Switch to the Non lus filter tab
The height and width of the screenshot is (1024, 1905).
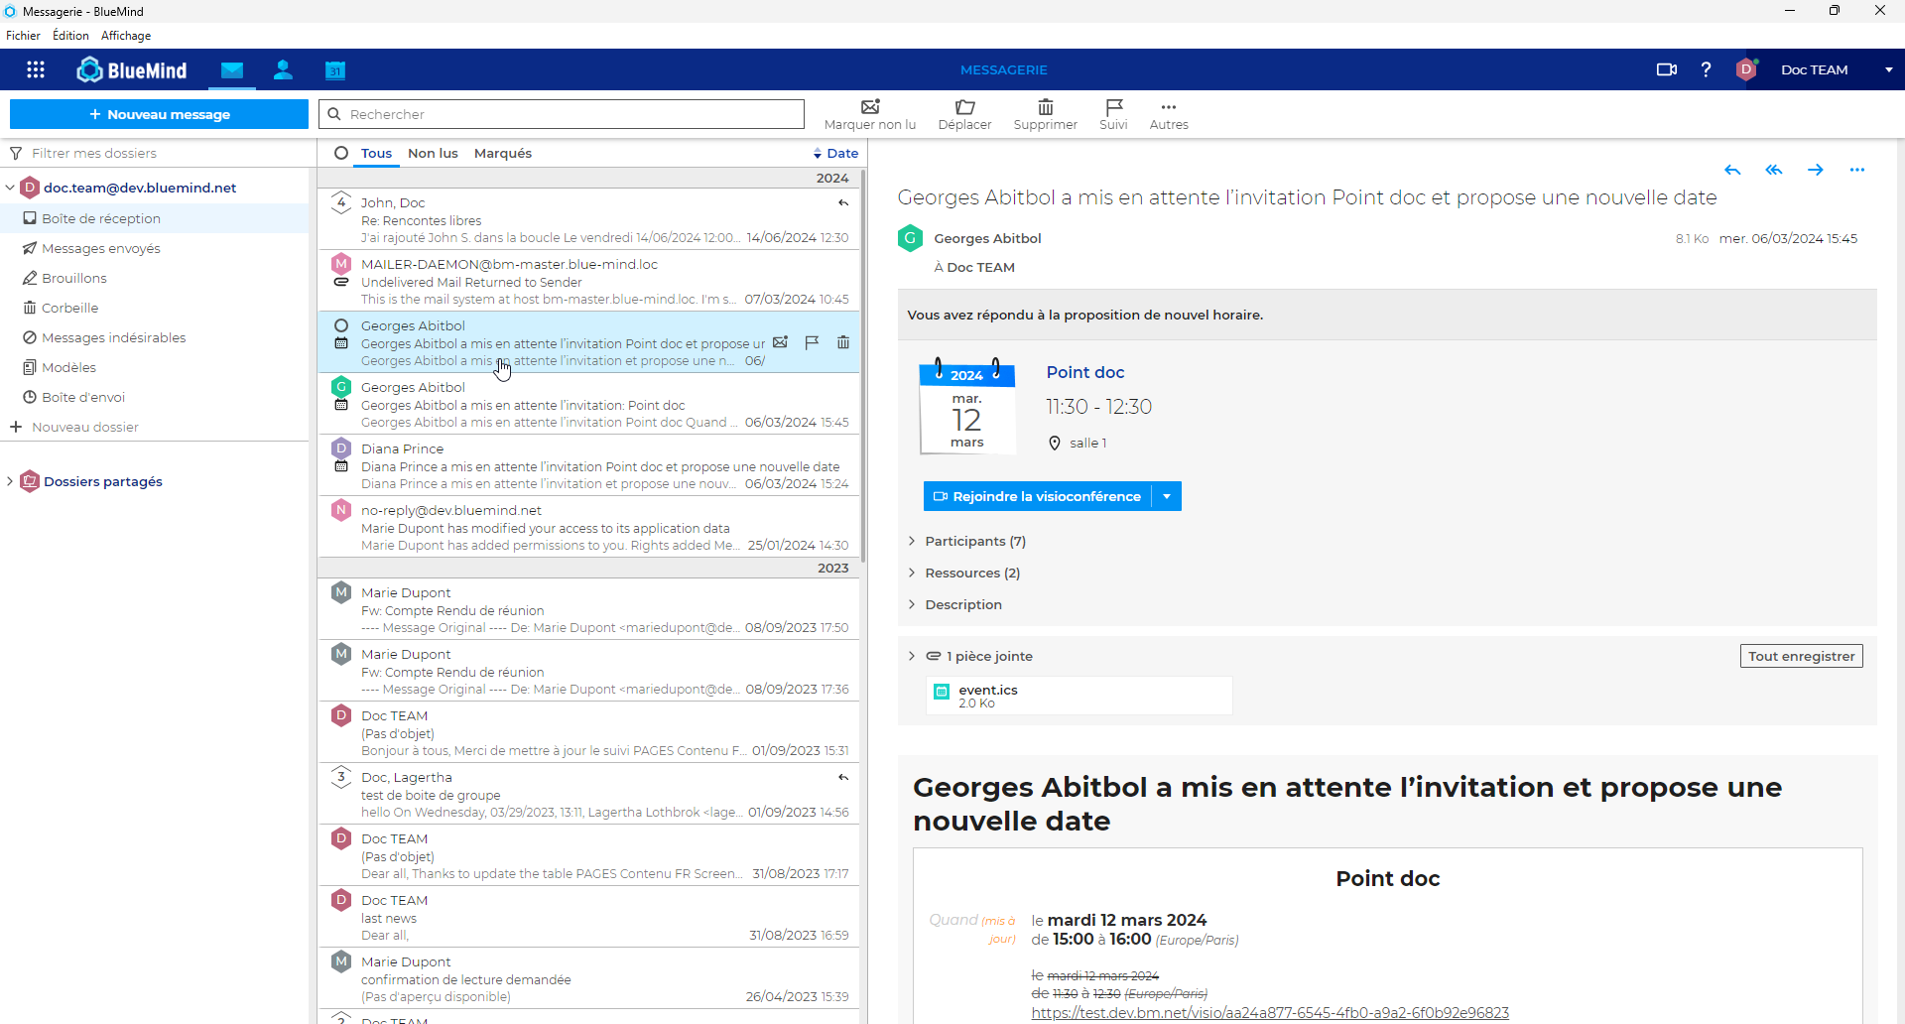433,153
